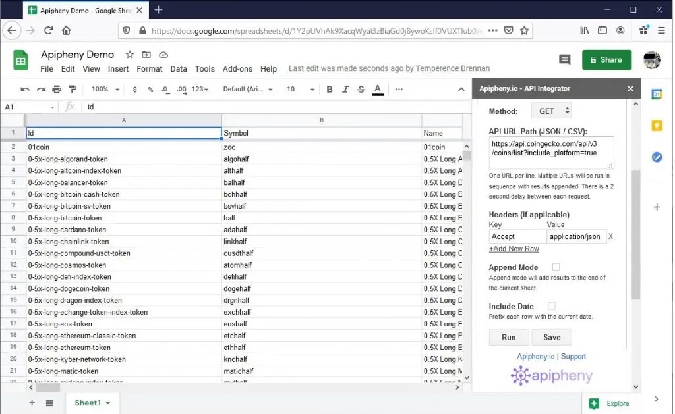Image resolution: width=675 pixels, height=414 pixels.
Task: Undo the last action in toolbar
Action: [25, 90]
